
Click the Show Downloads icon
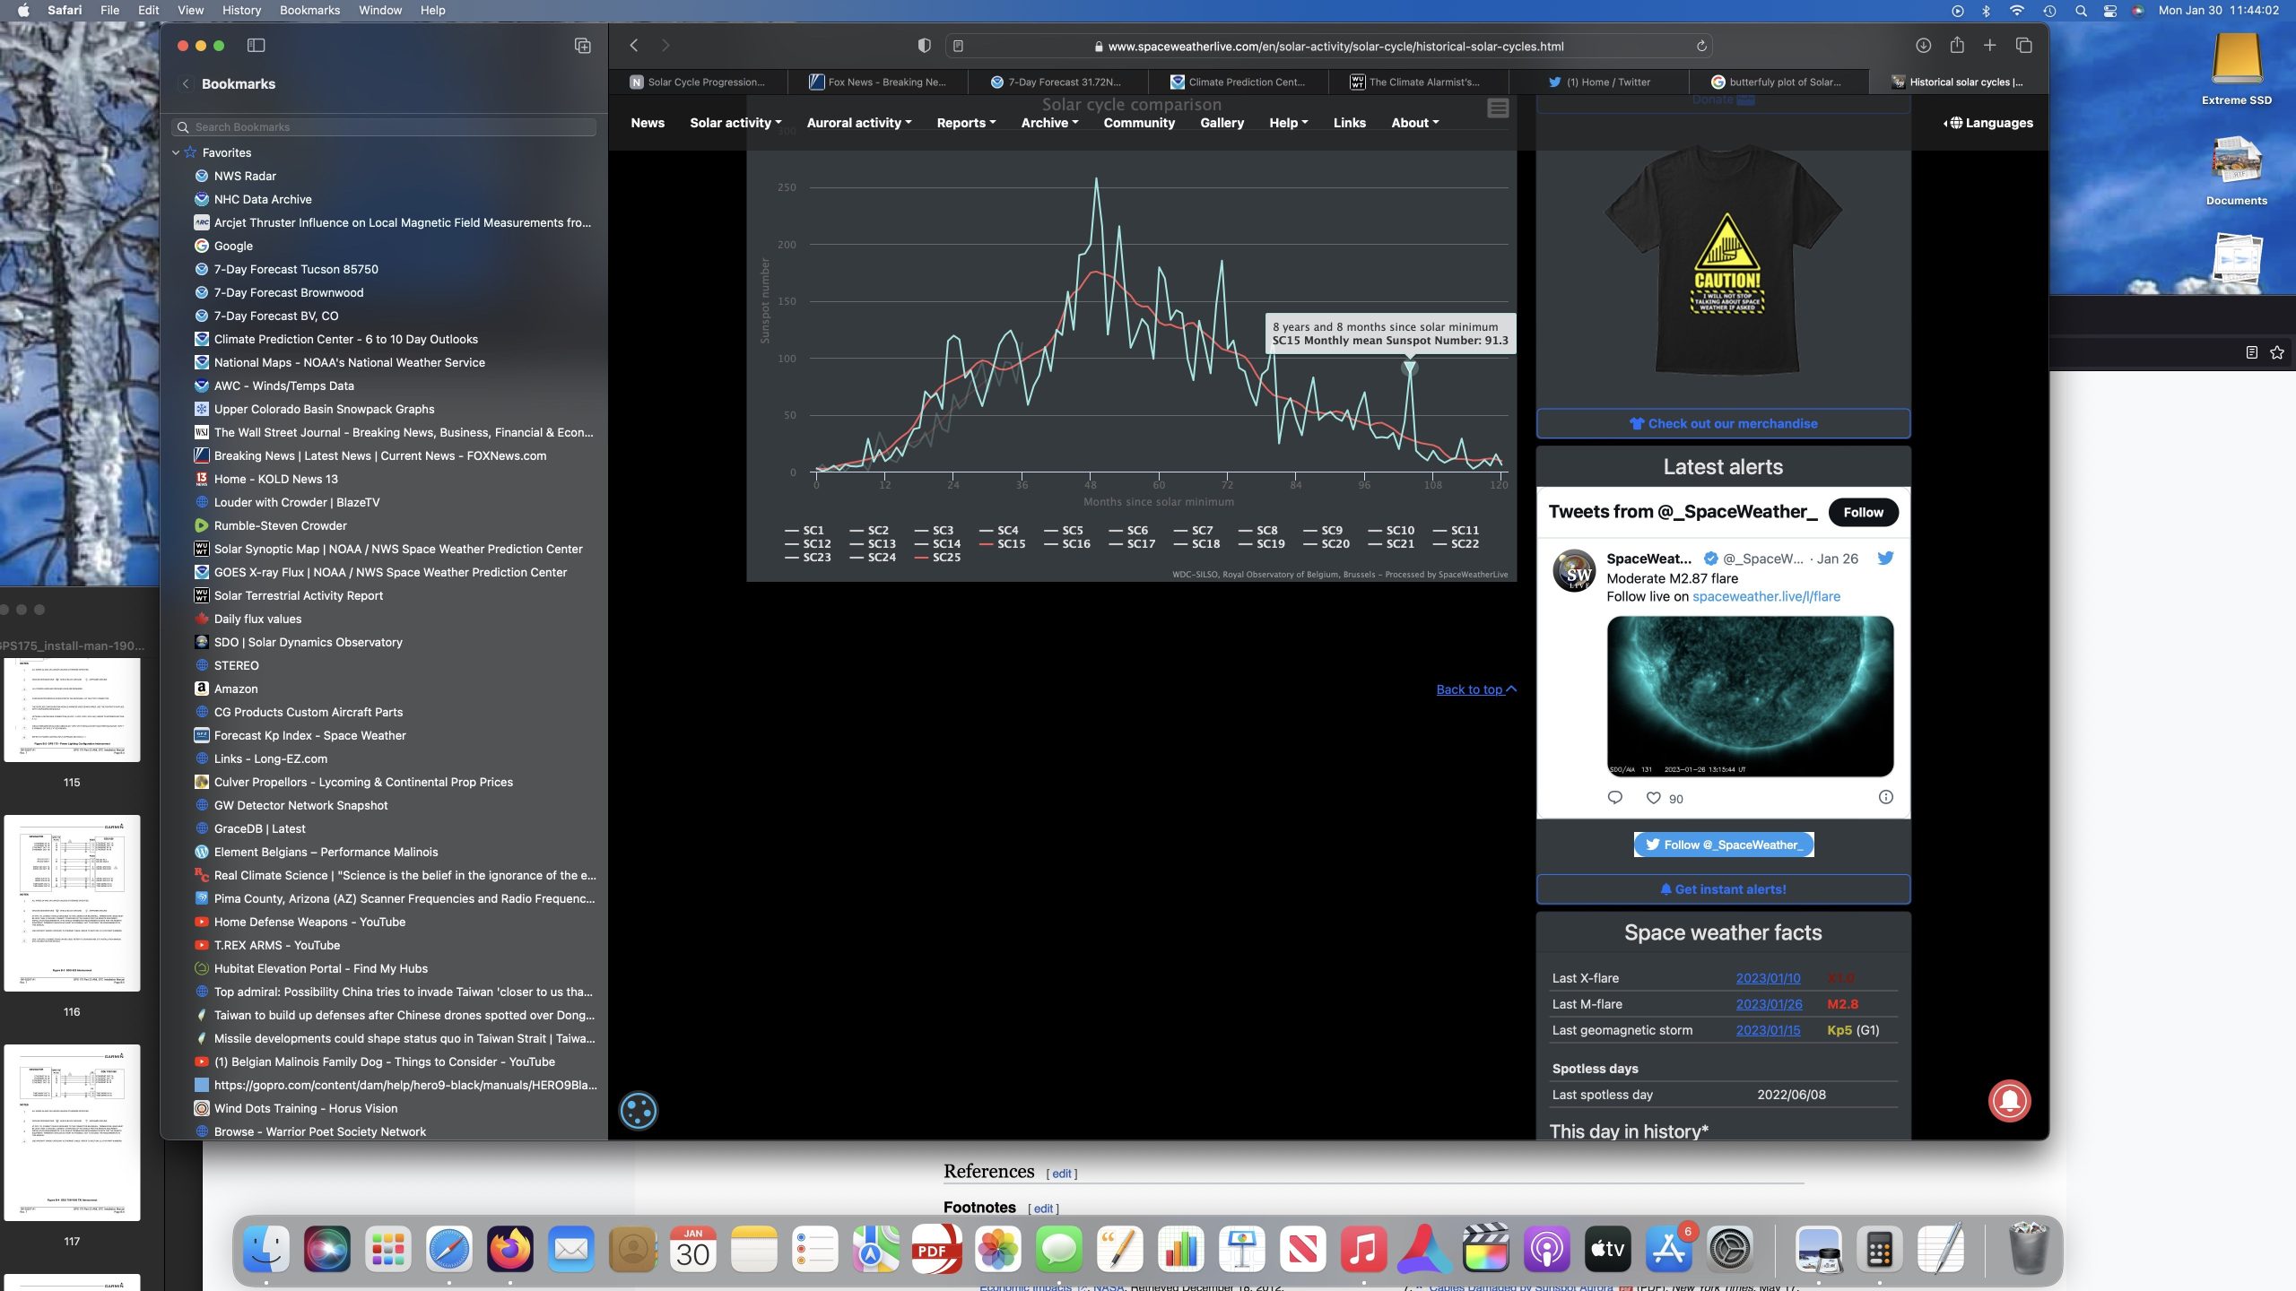[1923, 46]
